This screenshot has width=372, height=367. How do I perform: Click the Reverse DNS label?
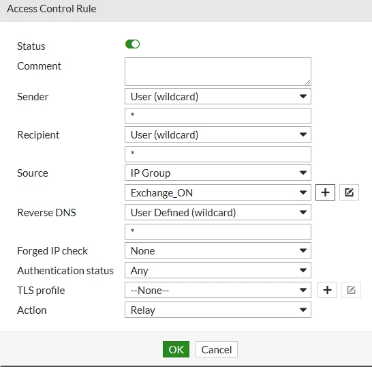click(x=46, y=212)
